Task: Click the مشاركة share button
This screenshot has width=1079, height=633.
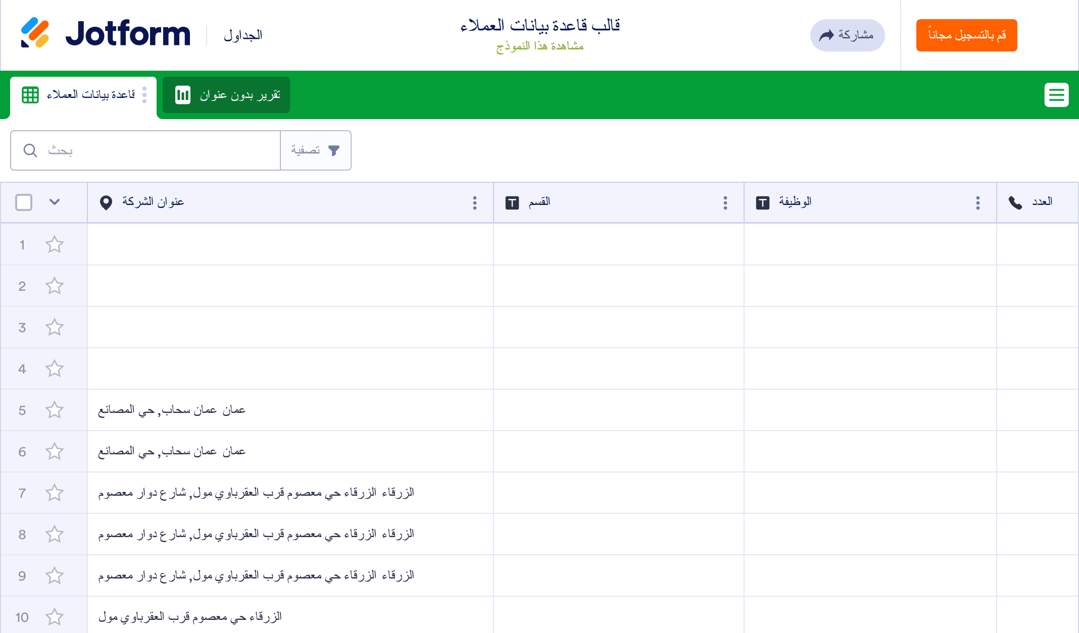Action: [847, 35]
